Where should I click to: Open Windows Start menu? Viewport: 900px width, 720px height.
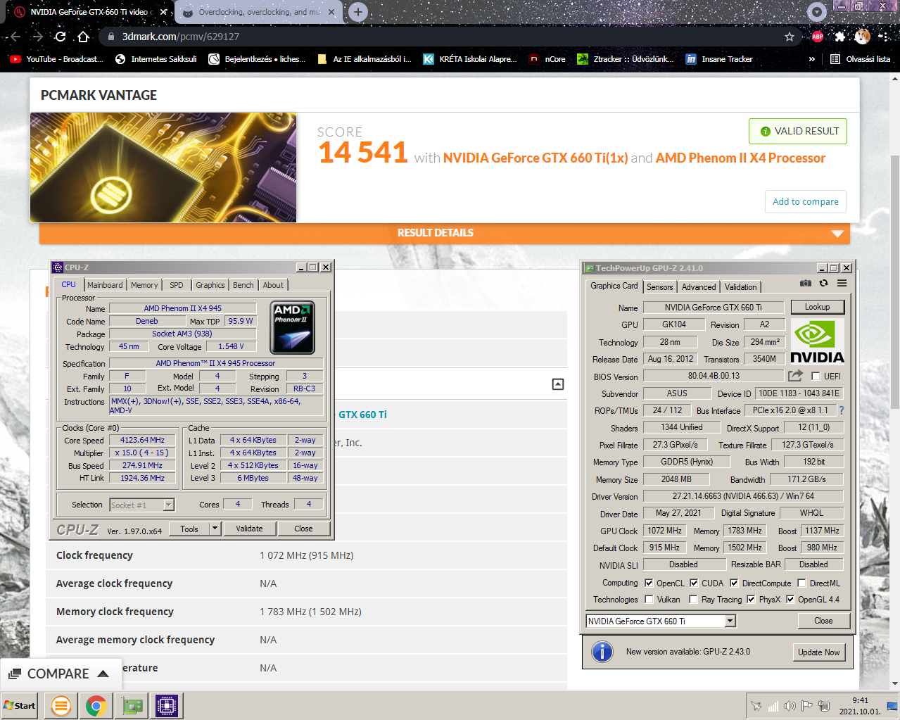point(20,705)
